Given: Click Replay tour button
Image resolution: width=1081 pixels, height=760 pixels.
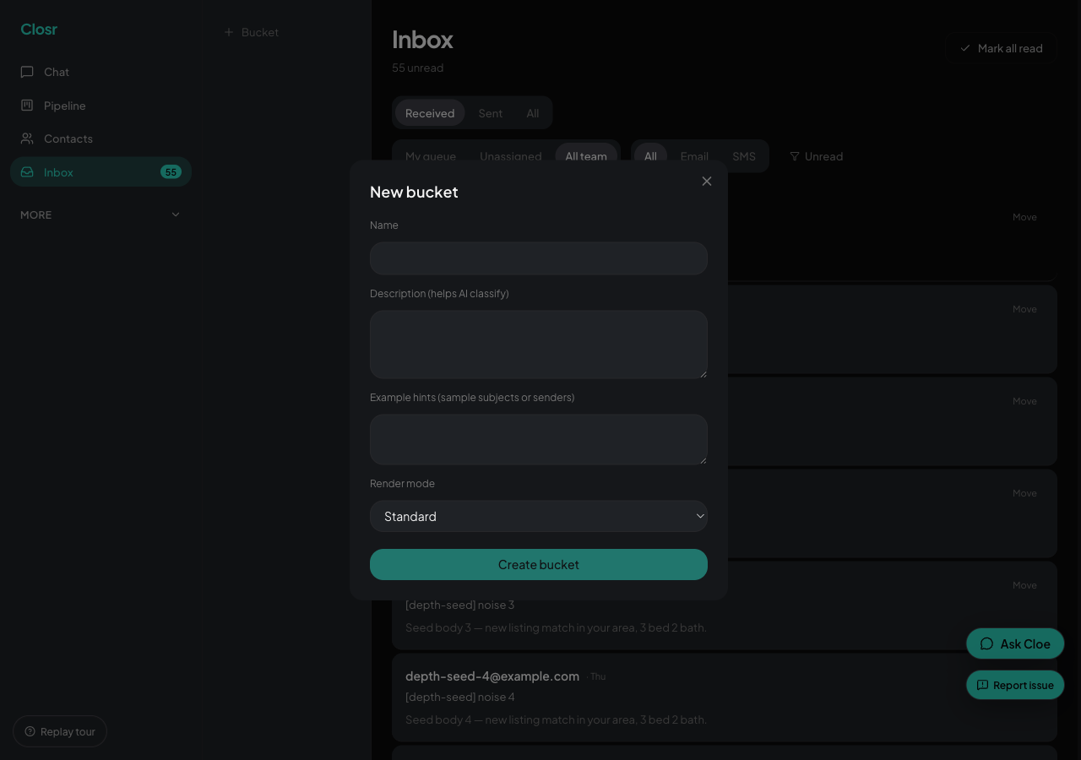Looking at the screenshot, I should [60, 731].
